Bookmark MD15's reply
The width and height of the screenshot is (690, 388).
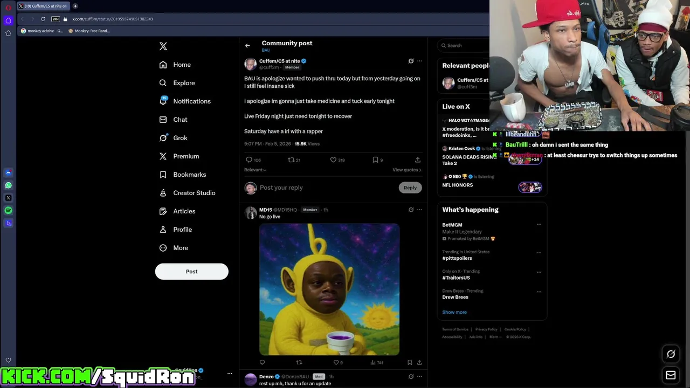coord(410,363)
